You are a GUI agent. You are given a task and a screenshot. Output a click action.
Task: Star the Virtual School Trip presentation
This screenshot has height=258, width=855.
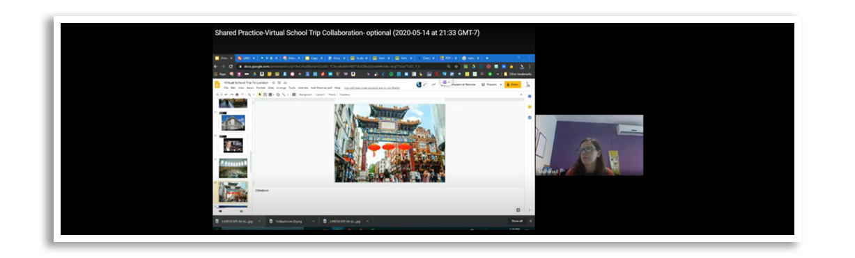coord(273,83)
